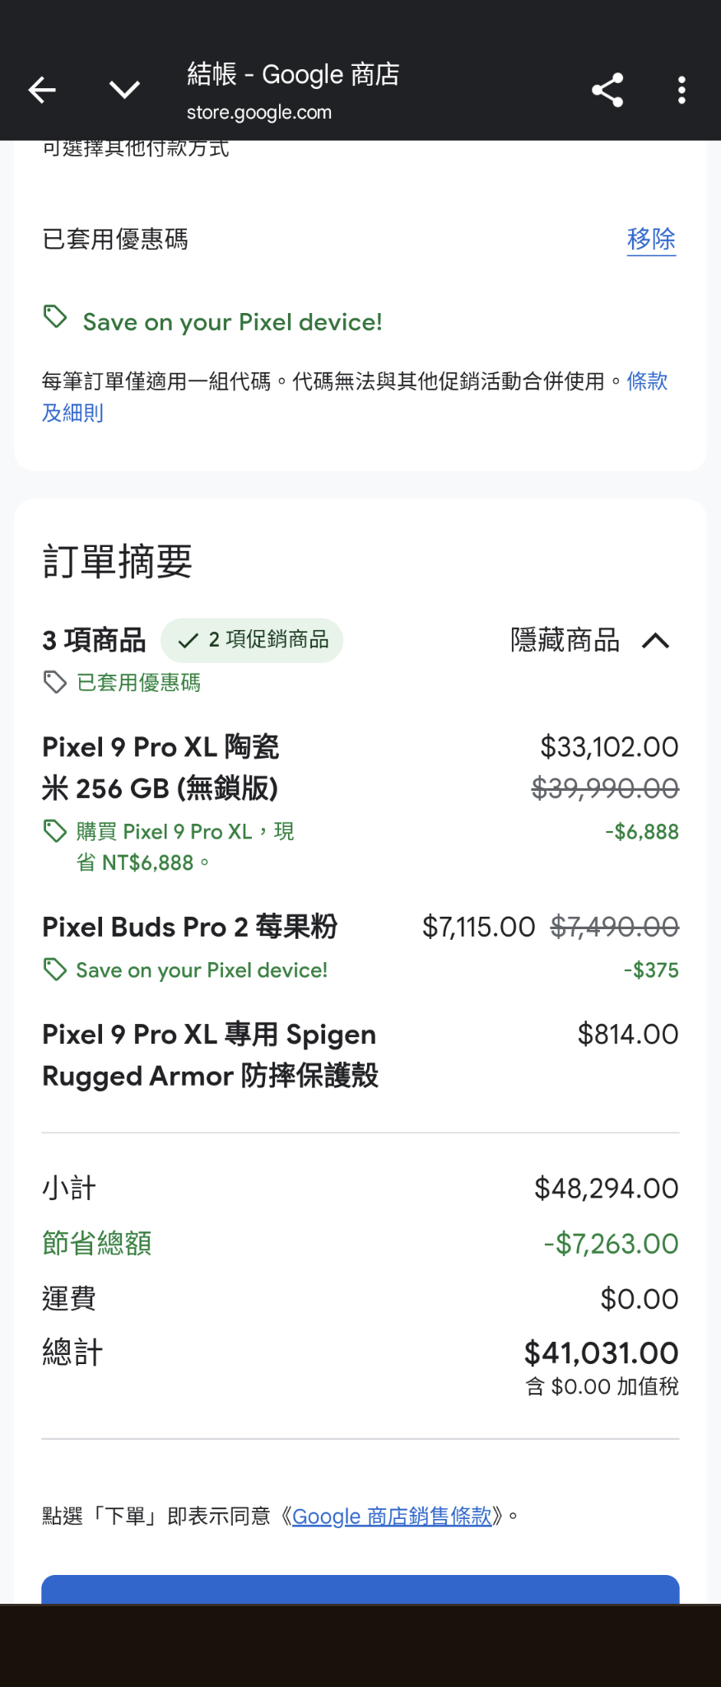Tap the blue order button at bottom
The image size is (721, 1687).
coord(360,1589)
